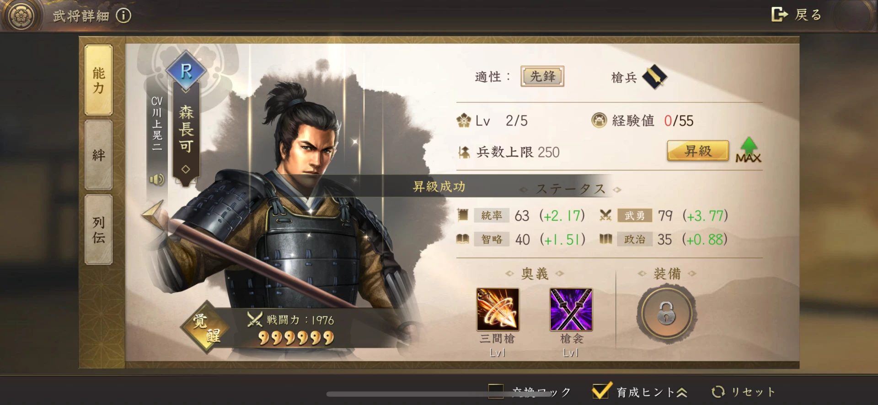Open the info icon beside 武将詳細
The height and width of the screenshot is (405, 878).
coord(123,16)
